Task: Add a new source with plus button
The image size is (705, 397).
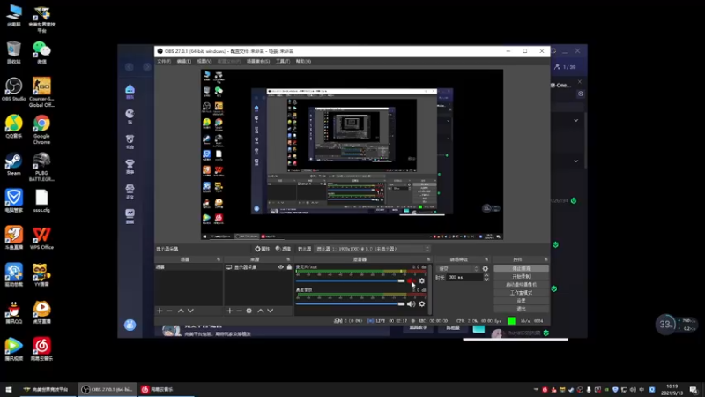Action: 229,311
